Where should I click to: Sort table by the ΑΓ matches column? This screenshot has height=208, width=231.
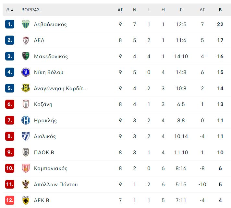click(x=120, y=10)
